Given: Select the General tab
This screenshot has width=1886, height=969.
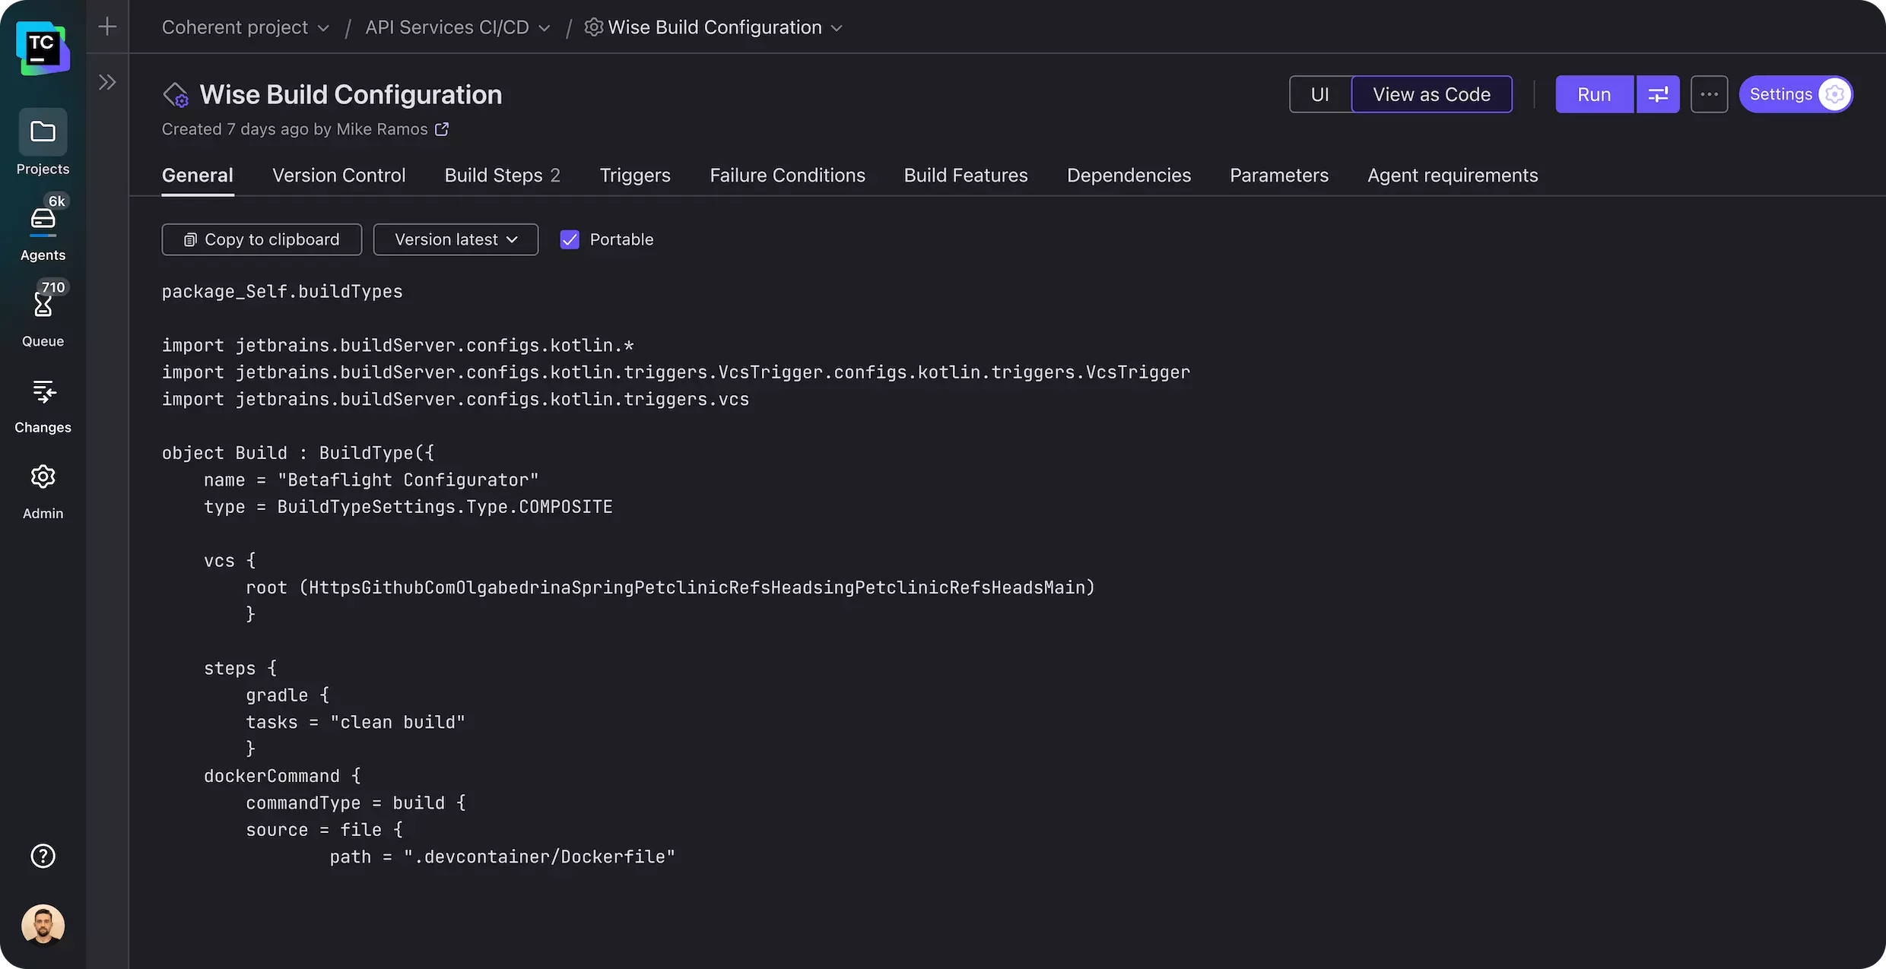Looking at the screenshot, I should coord(198,176).
